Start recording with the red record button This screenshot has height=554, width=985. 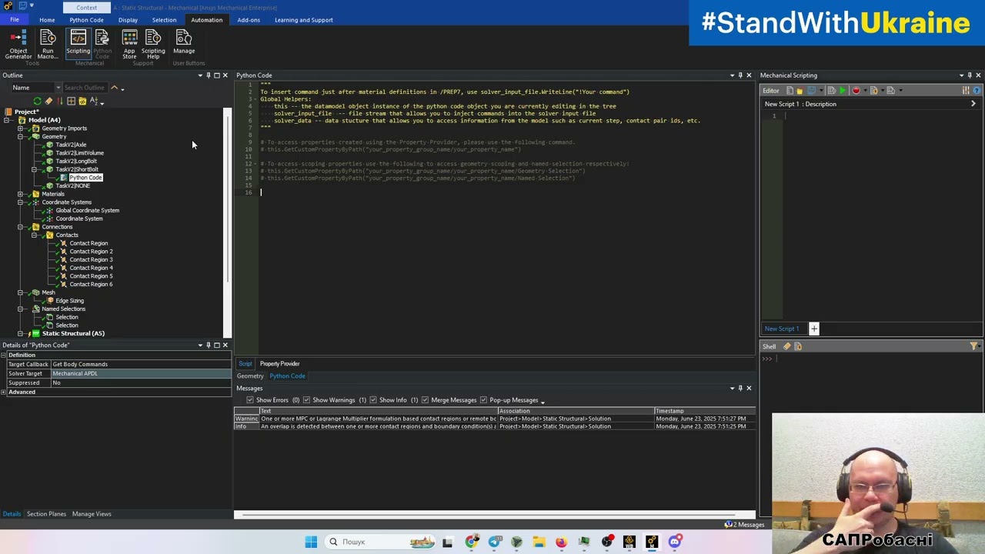(x=856, y=91)
